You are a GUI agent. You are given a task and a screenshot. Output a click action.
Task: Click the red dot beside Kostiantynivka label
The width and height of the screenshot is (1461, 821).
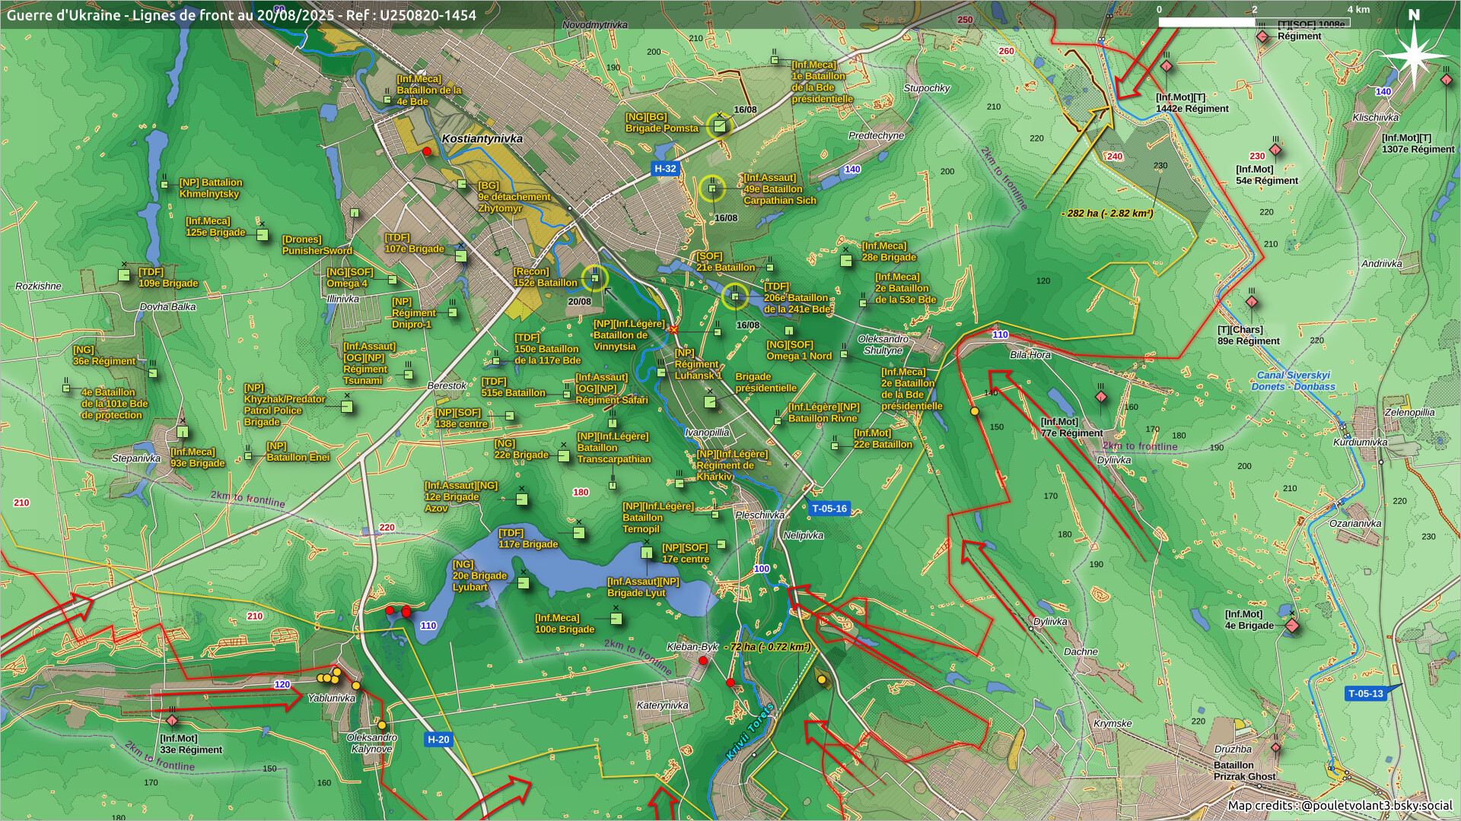coord(427,152)
